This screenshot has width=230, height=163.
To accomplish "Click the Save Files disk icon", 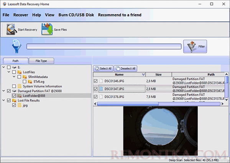I will 47,30.
